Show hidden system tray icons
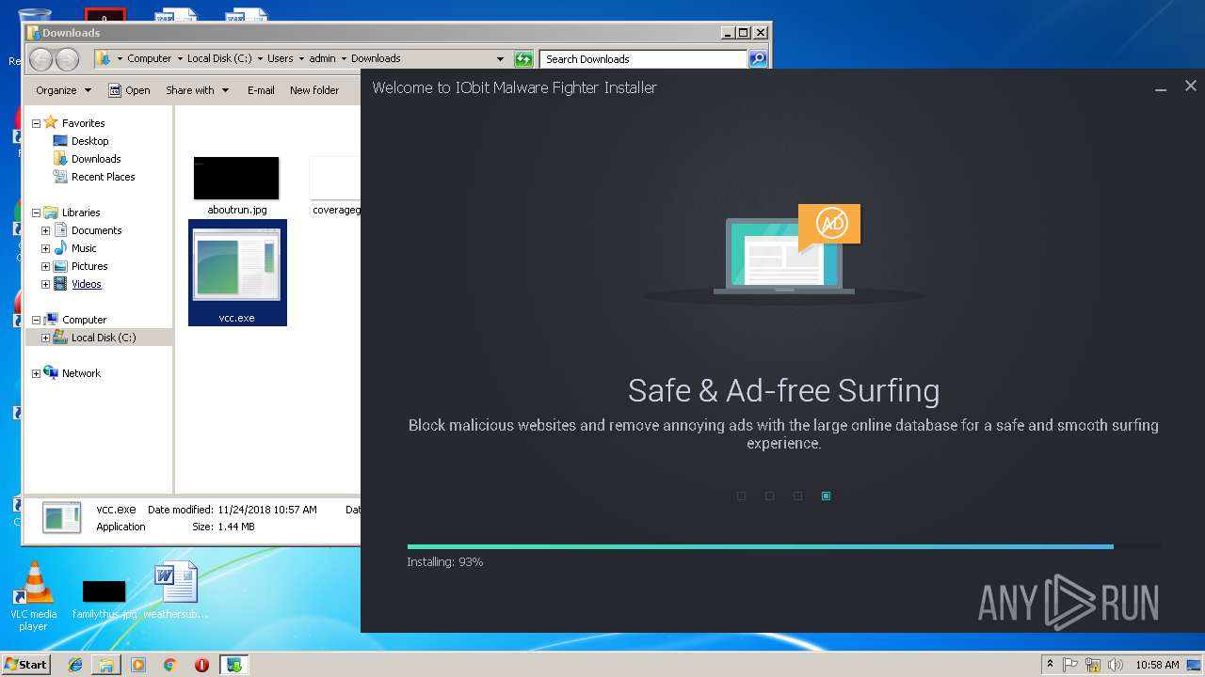Screen dimensions: 1205x677 coord(1050,665)
